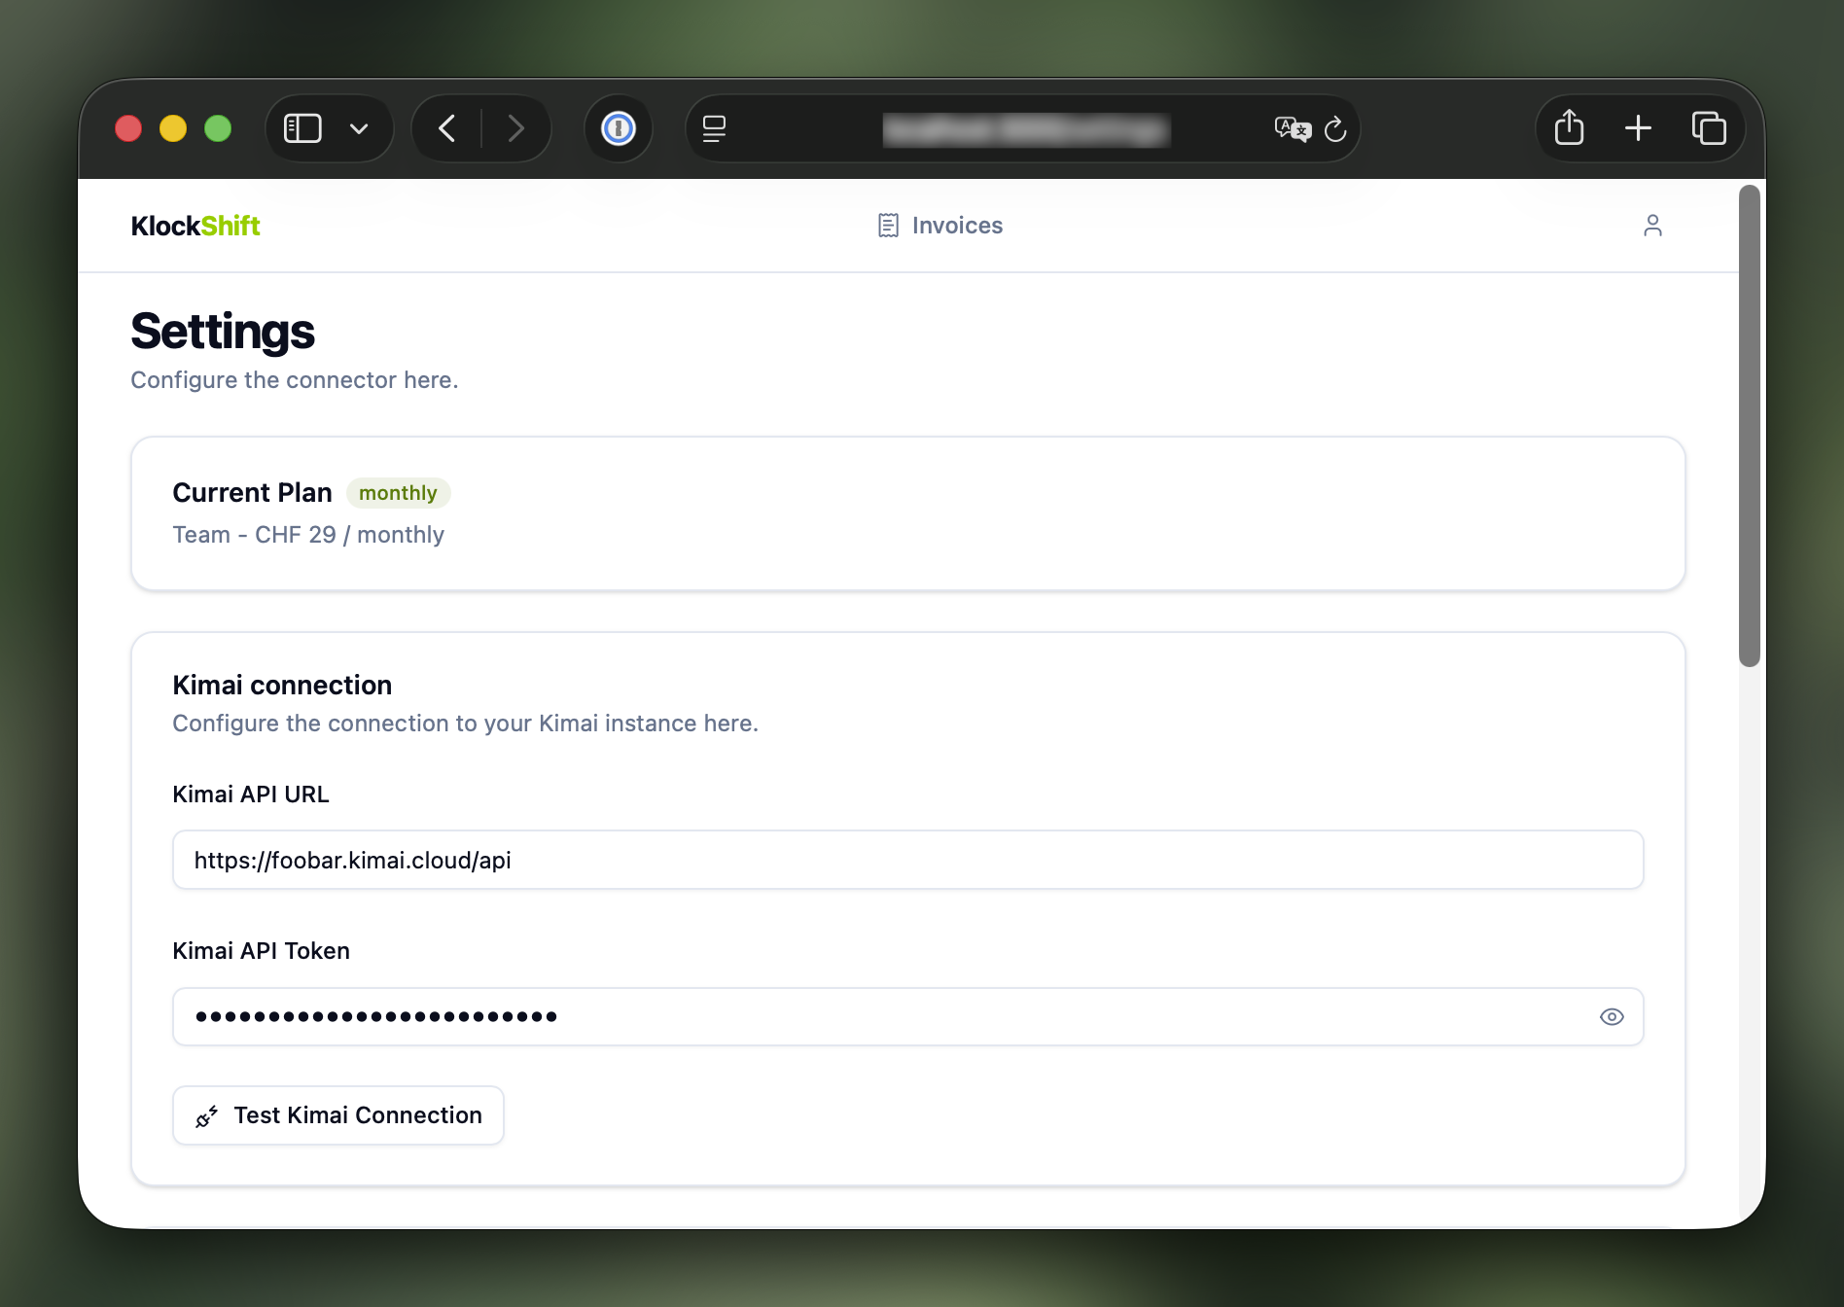
Task: Open the Share menu icon
Action: [1568, 127]
